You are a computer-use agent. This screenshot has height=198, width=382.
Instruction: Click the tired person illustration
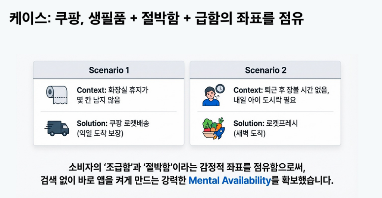point(211,97)
